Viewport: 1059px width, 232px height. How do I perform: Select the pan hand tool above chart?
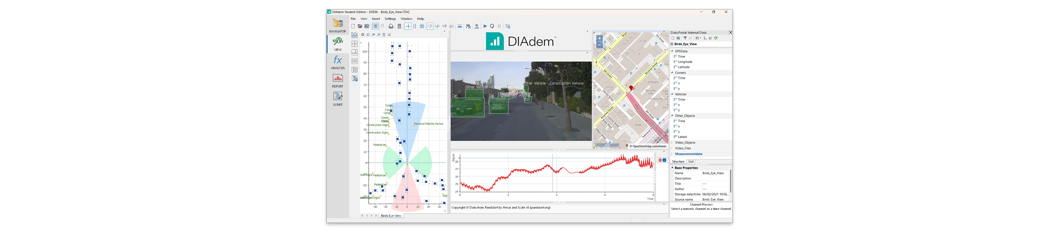[x=384, y=35]
